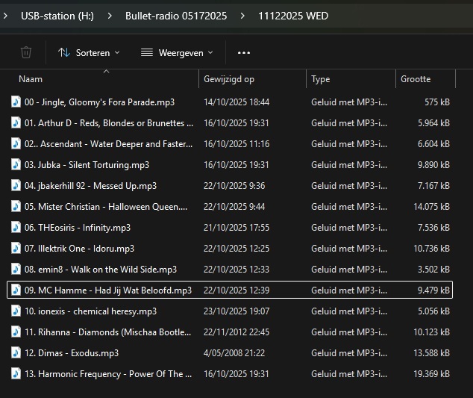Click MP3 icon of 06. THEosiris file
Image resolution: width=473 pixels, height=398 pixels.
click(16, 227)
